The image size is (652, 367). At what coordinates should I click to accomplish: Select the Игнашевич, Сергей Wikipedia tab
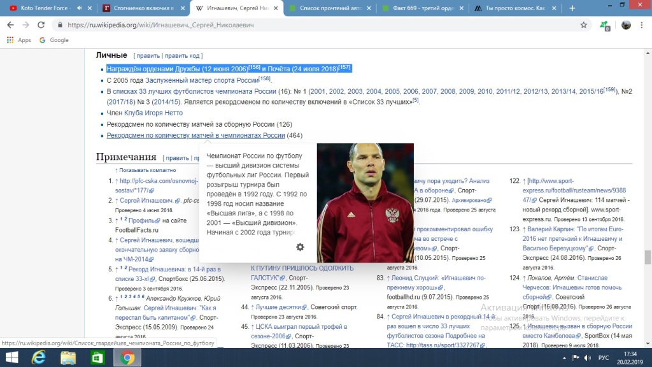pos(237,8)
